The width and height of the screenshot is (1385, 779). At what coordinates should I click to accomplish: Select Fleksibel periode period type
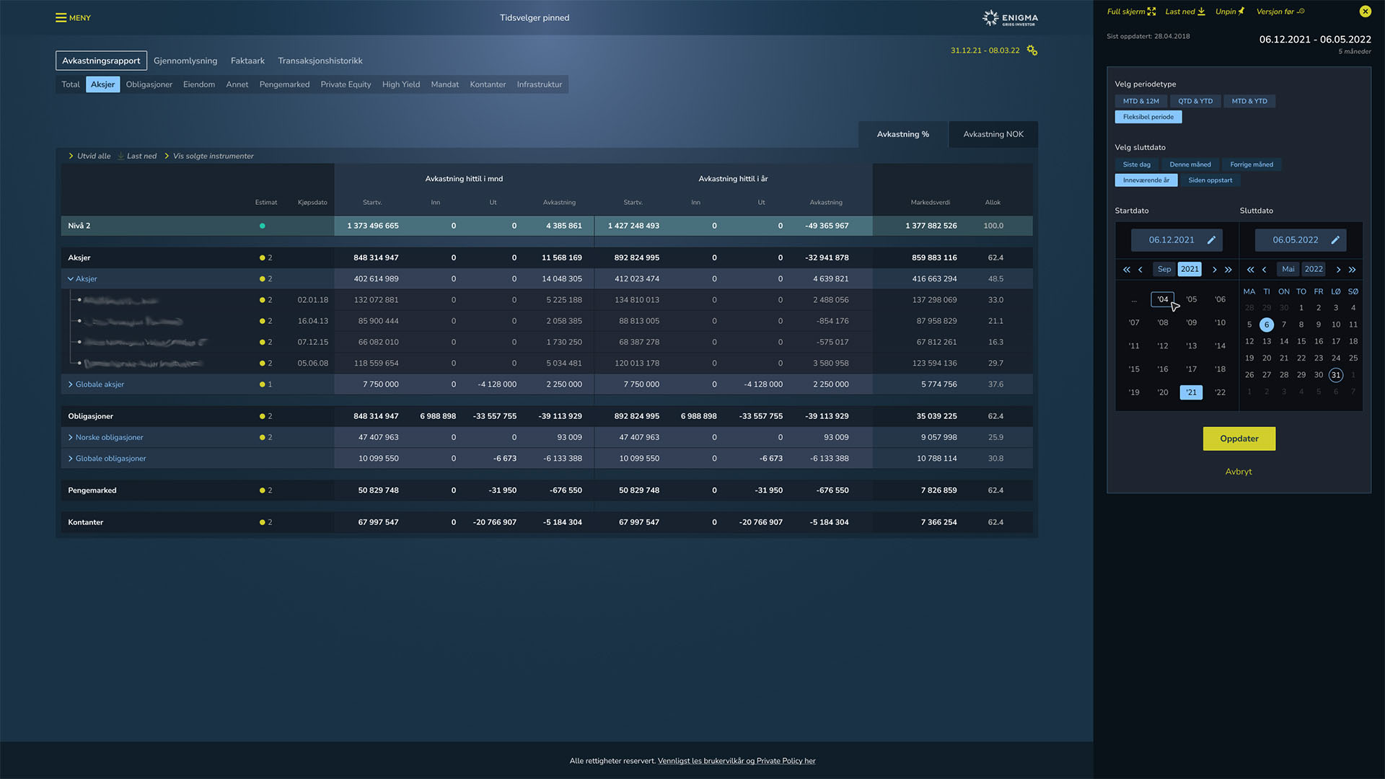pos(1148,117)
